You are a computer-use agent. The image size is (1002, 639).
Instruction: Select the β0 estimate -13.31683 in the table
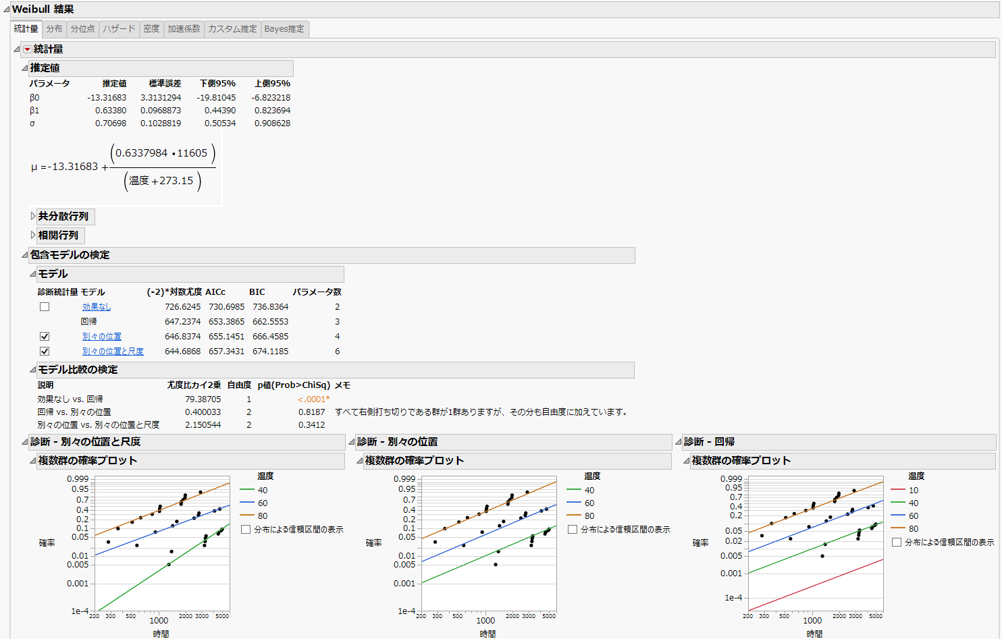(x=107, y=98)
